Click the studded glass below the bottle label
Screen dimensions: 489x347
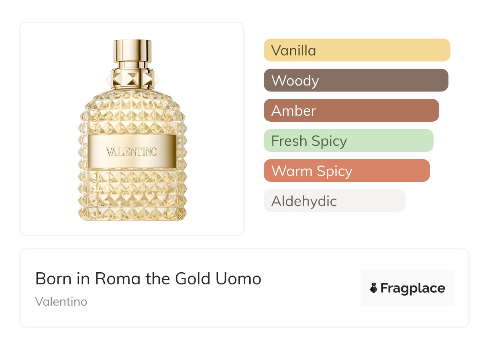point(132,193)
